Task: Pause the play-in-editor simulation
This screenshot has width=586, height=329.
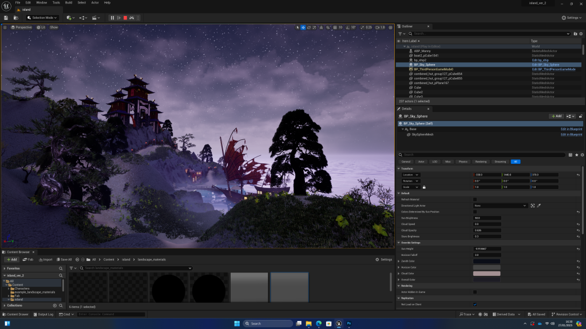Action: (x=112, y=18)
